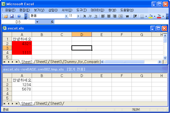Open the Help question mark icon

click(19, 16)
